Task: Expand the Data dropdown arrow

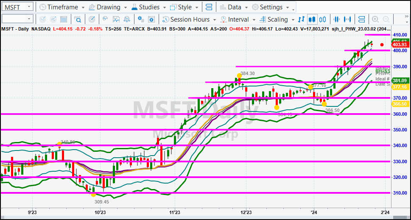Action: coord(247,7)
